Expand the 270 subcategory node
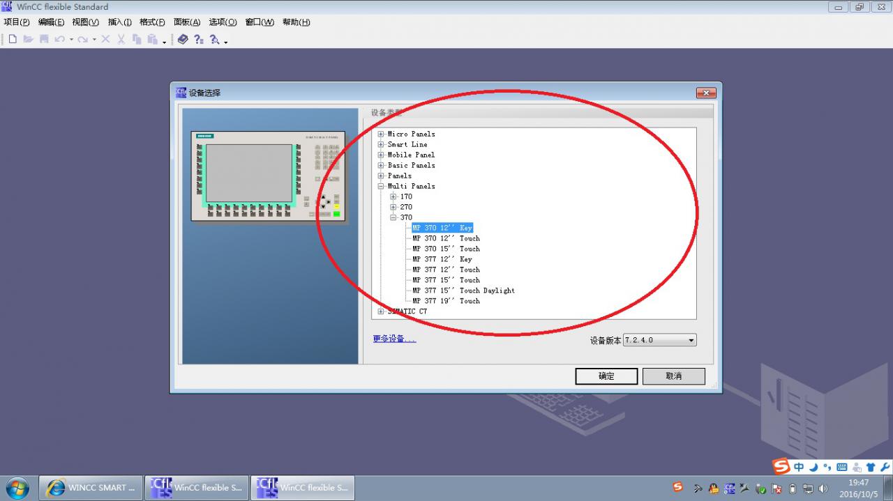The image size is (893, 501). coord(393,207)
